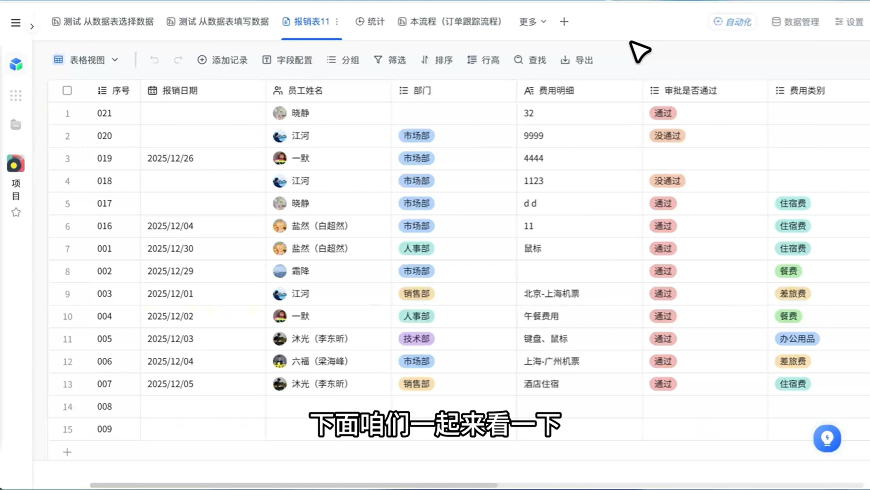Click the 通过 tag in row 021

coord(663,113)
